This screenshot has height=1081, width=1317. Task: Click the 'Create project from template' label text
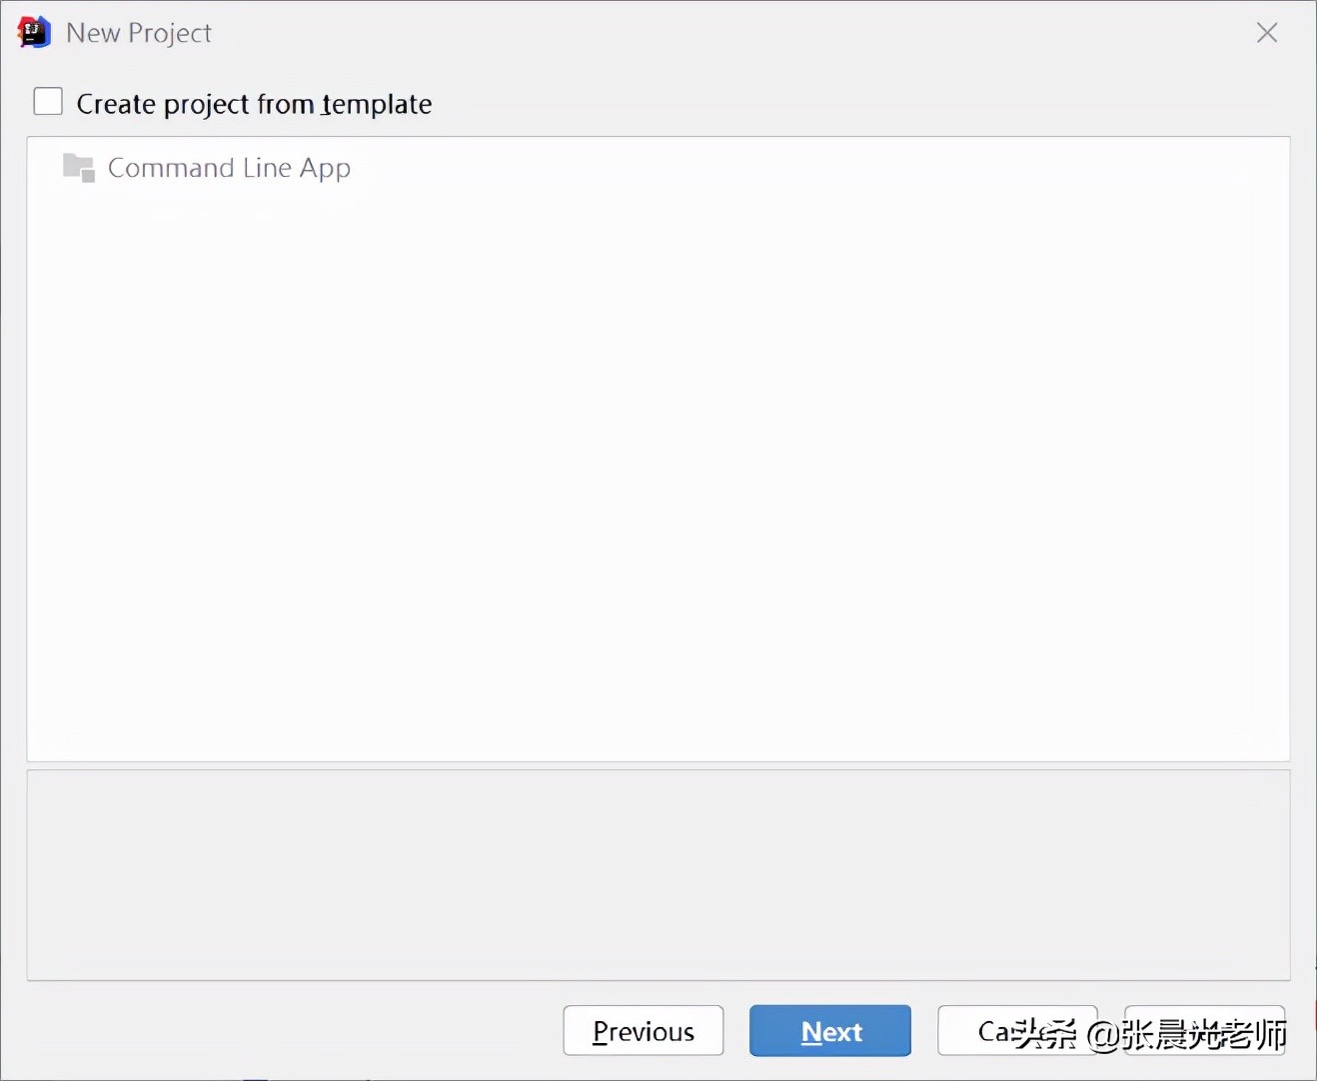(x=254, y=104)
